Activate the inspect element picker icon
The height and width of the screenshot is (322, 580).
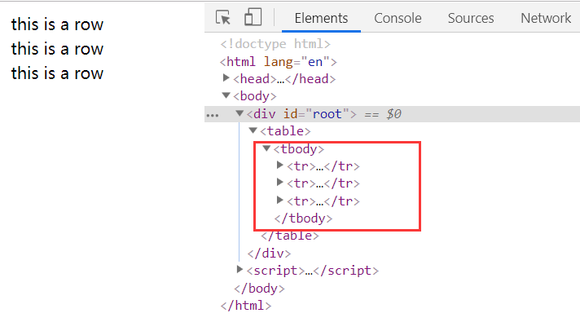click(223, 17)
